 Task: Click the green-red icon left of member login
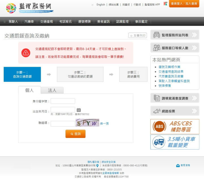165,4
